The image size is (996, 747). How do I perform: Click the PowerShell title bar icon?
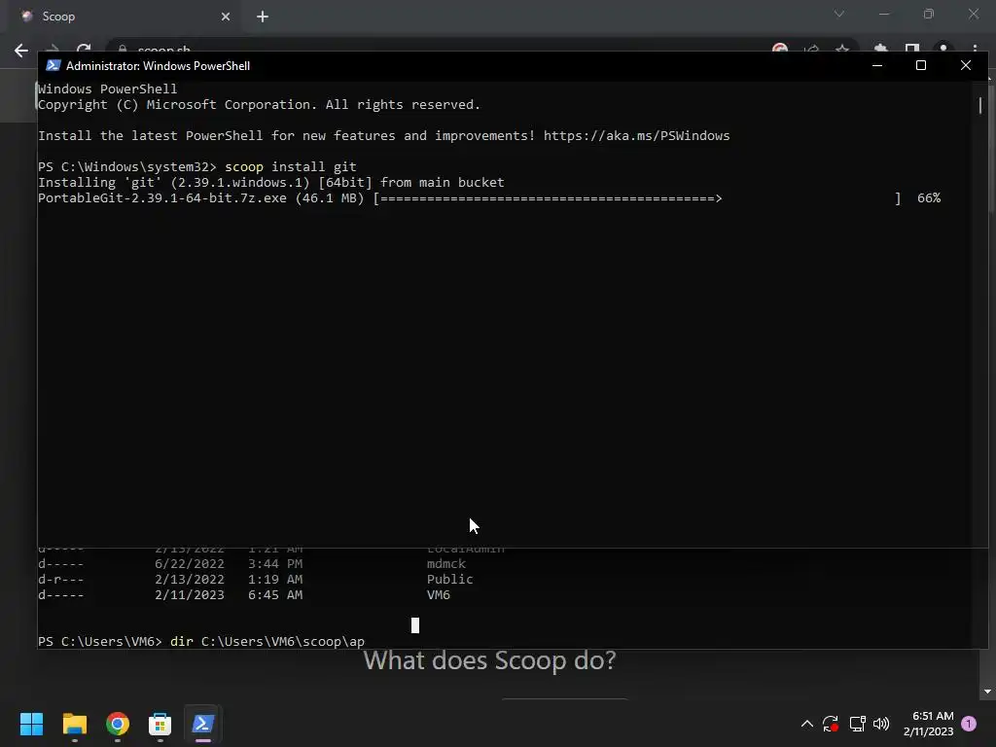(53, 65)
